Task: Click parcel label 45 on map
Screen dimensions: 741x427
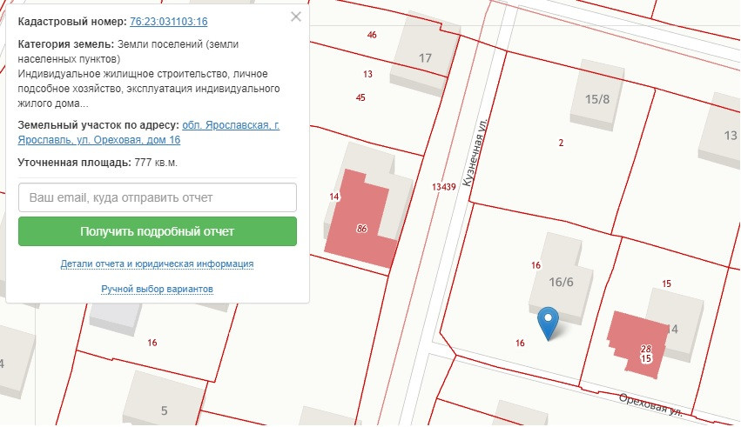Action: click(x=360, y=97)
